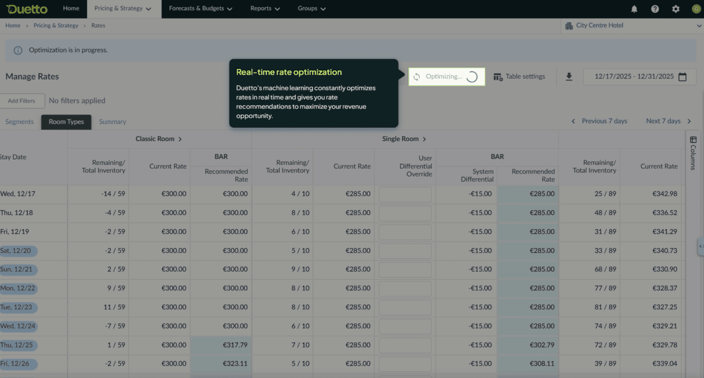The image size is (704, 378).
Task: Click the download rates icon
Action: [x=569, y=77]
